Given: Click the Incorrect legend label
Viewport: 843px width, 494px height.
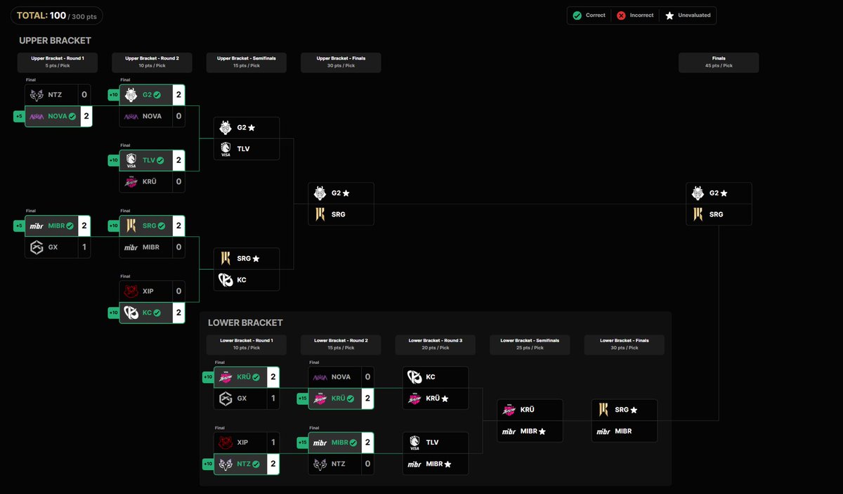Looking at the screenshot, I should pos(641,15).
